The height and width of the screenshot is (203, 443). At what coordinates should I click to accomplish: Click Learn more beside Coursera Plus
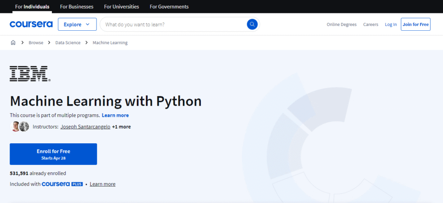click(103, 184)
